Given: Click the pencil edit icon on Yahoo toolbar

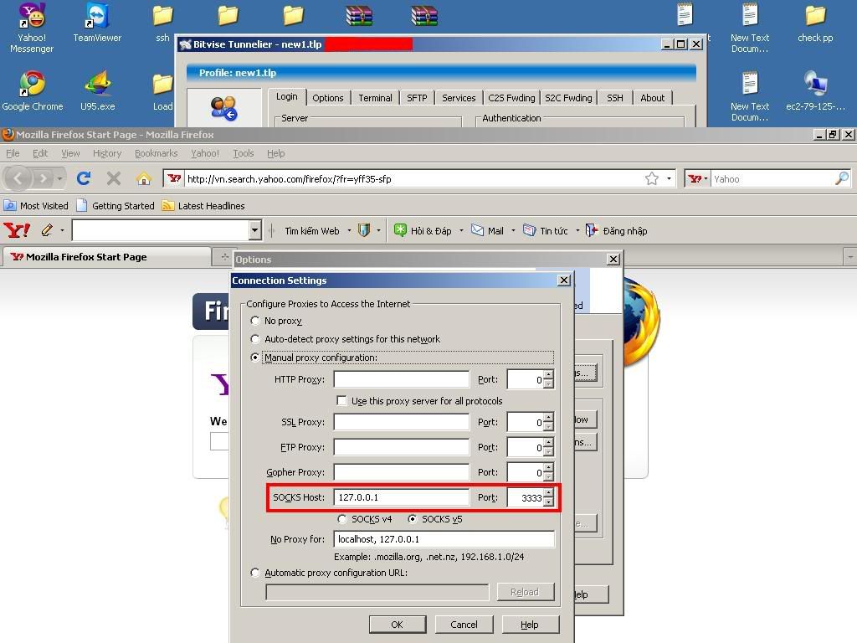Looking at the screenshot, I should tap(47, 230).
